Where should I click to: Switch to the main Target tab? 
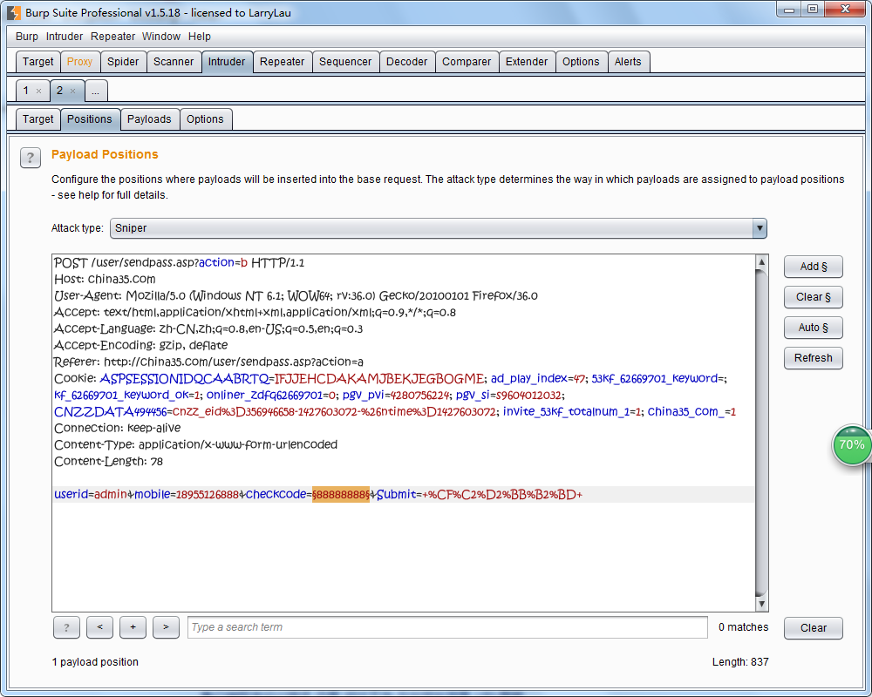click(37, 62)
